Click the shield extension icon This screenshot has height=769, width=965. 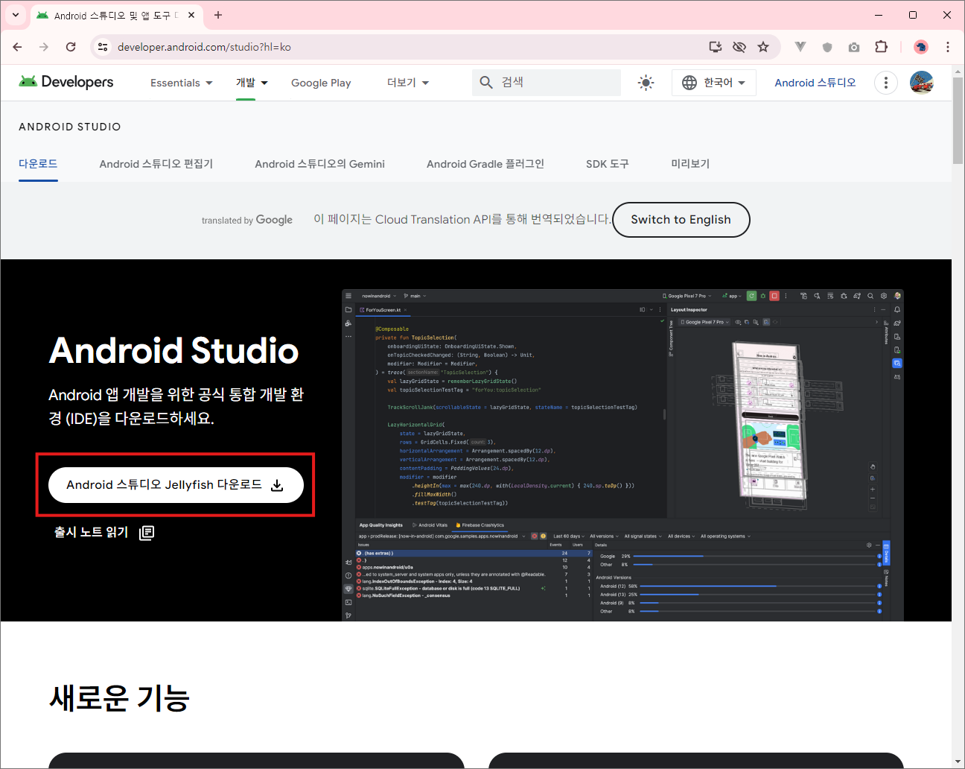point(827,47)
